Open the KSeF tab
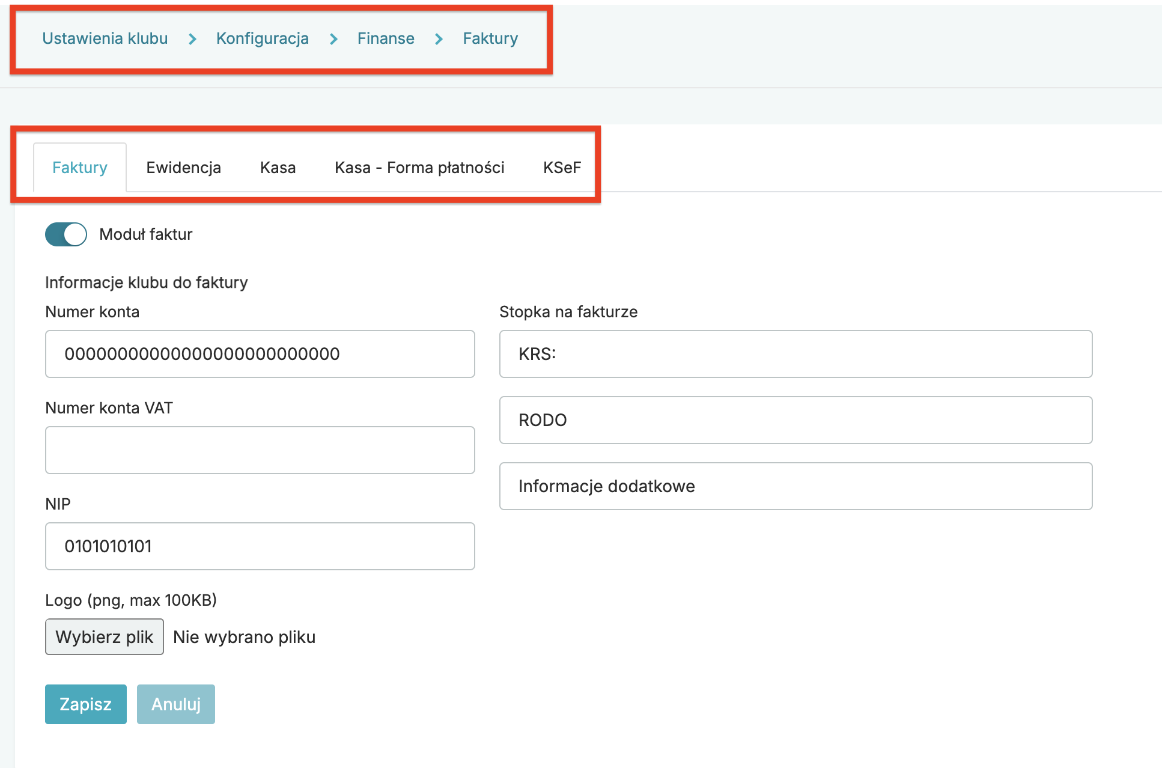1162x768 pixels. point(562,167)
